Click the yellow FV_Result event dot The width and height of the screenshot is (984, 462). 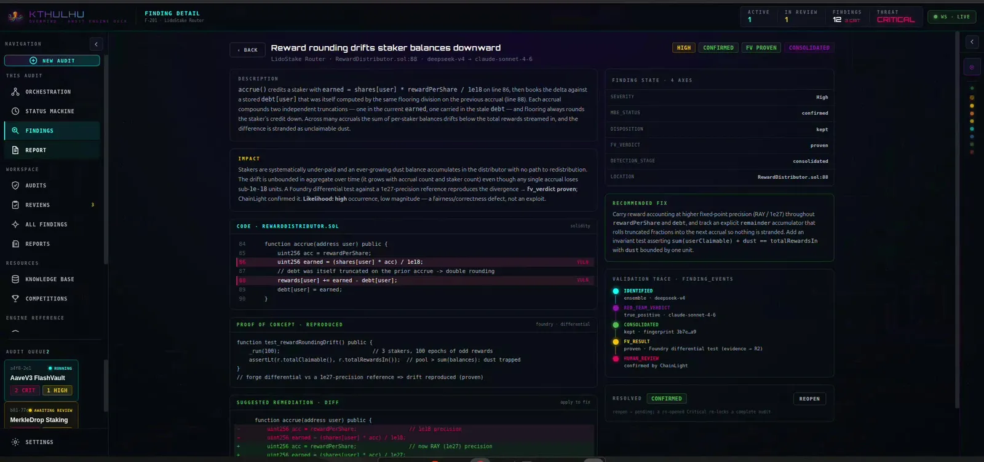(616, 342)
